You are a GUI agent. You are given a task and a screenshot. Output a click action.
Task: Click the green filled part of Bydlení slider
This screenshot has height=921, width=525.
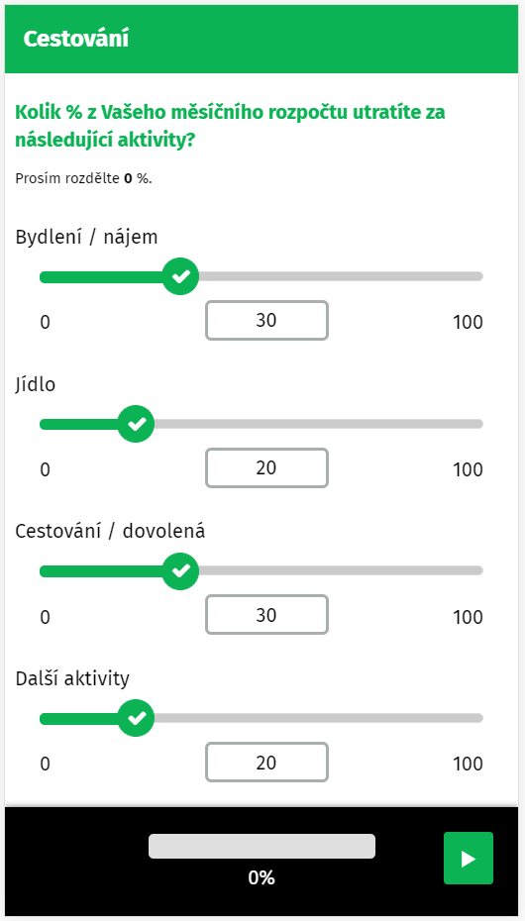[x=100, y=276]
